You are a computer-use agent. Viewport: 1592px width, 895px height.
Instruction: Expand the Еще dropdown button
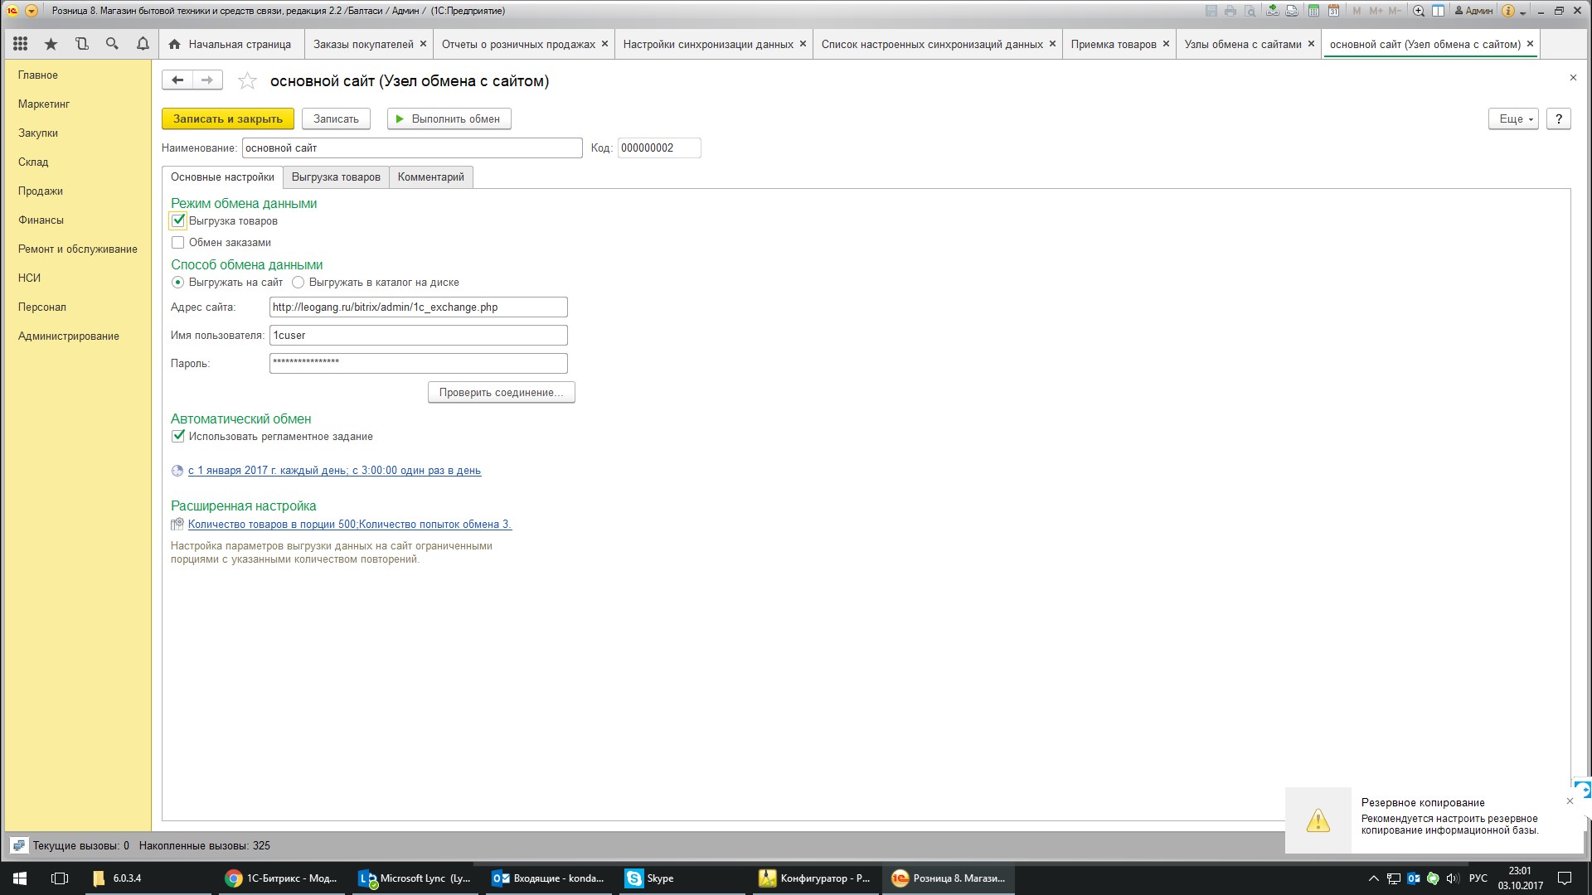(1513, 119)
